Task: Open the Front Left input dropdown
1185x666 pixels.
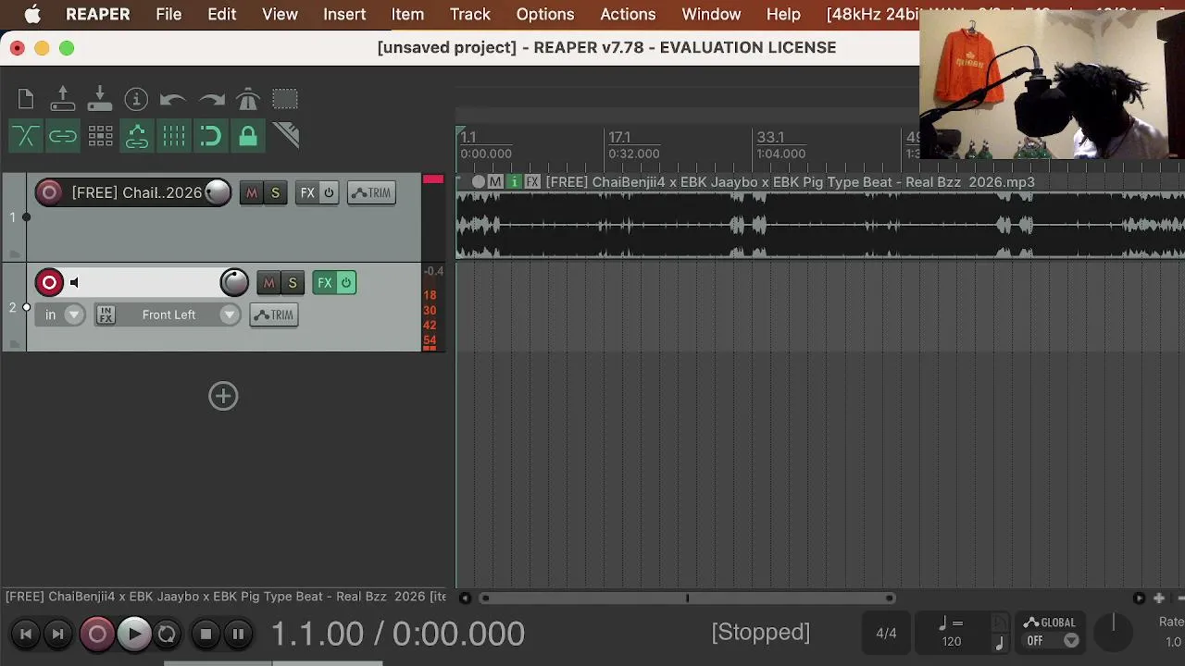Action: click(x=228, y=315)
